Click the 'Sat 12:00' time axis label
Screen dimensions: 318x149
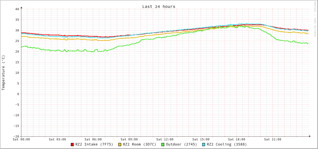(x=165, y=139)
